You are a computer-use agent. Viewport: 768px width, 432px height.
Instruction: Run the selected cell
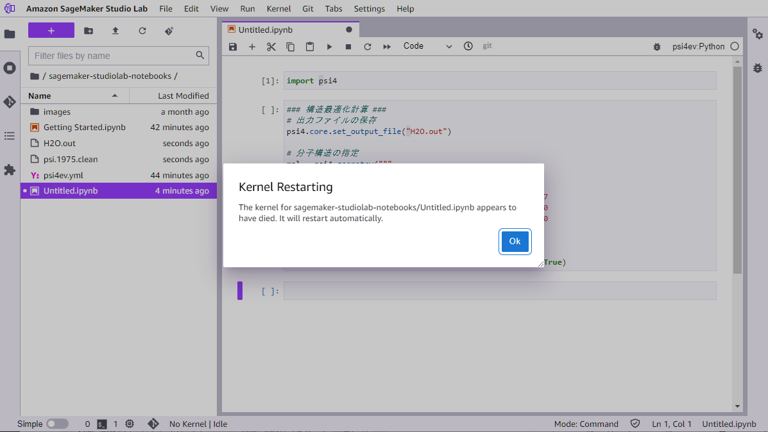[x=329, y=47]
